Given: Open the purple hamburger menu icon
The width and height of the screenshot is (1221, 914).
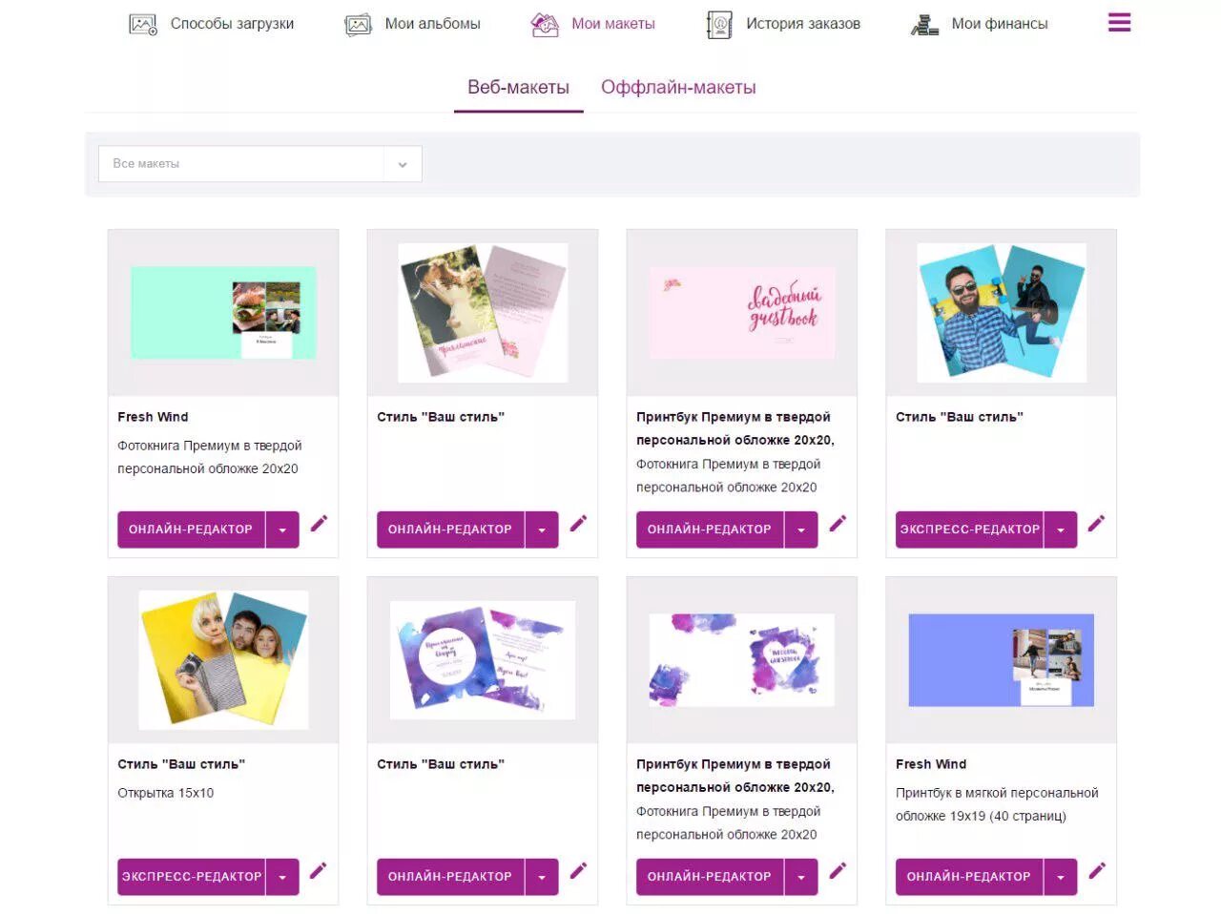Looking at the screenshot, I should coord(1119,22).
